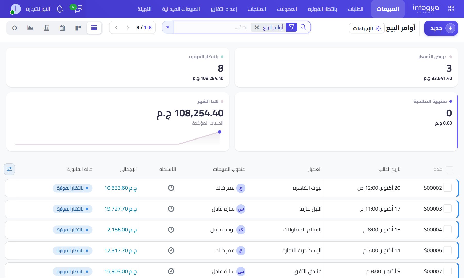The width and height of the screenshot is (464, 278).
Task: Go to next page of records
Action: click(x=128, y=28)
